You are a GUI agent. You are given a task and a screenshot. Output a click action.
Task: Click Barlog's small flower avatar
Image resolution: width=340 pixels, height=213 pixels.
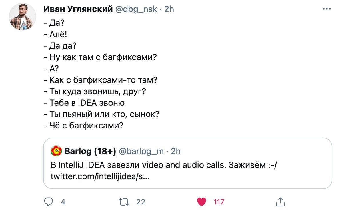56,151
